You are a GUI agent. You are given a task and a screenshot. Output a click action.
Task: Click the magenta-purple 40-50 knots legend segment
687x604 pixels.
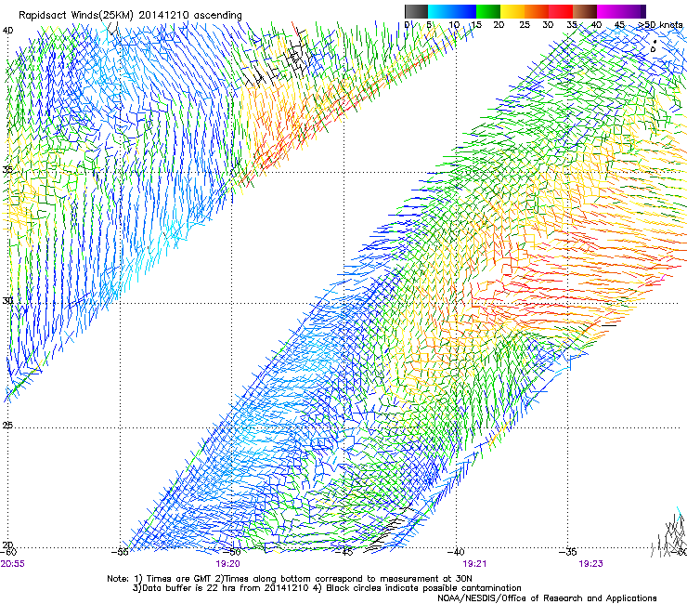pos(621,11)
